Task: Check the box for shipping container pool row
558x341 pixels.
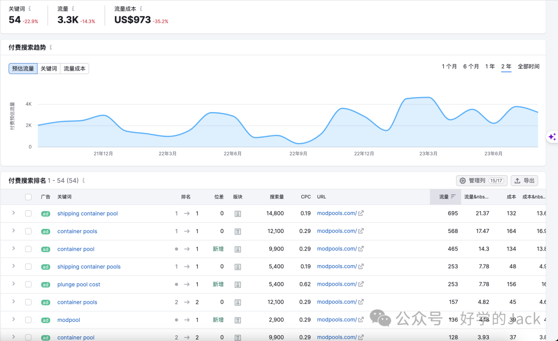Action: click(x=28, y=213)
